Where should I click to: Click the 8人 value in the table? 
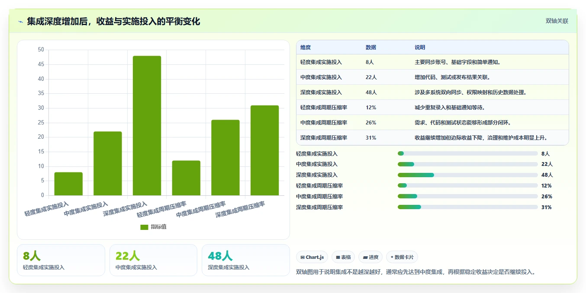tap(370, 62)
